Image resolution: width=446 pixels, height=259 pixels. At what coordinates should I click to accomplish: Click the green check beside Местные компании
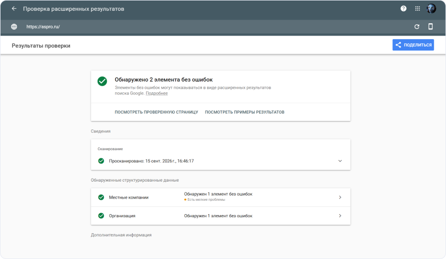click(x=101, y=197)
